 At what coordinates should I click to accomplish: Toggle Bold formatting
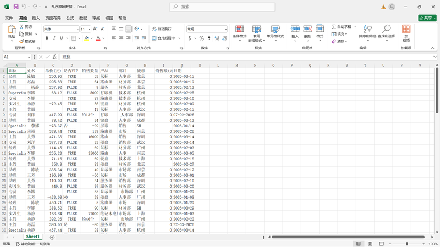point(47,38)
